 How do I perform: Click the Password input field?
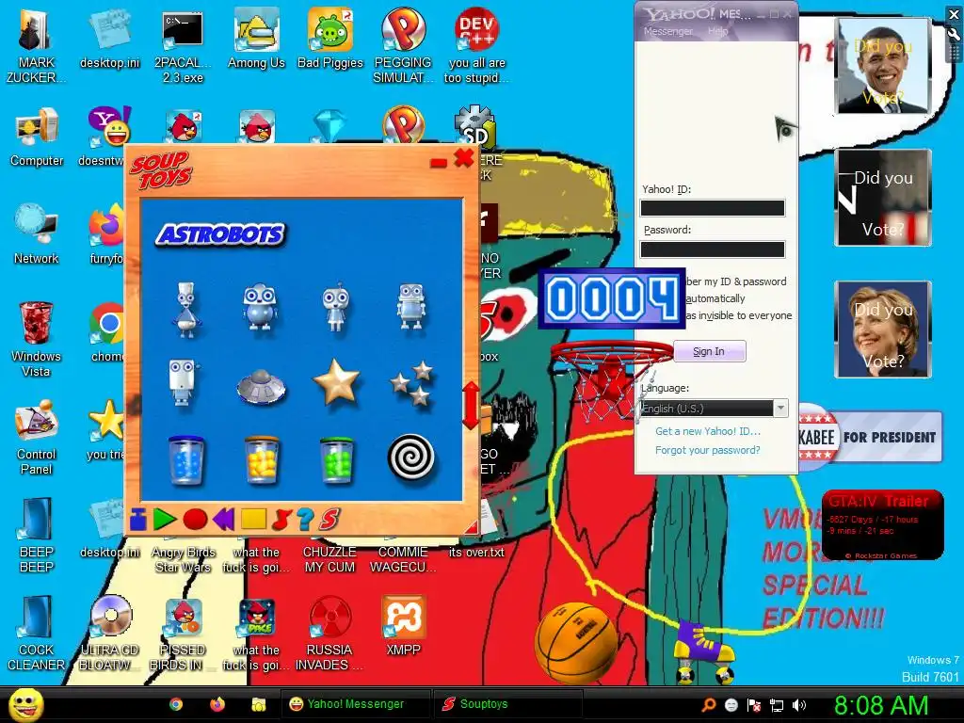coord(713,249)
